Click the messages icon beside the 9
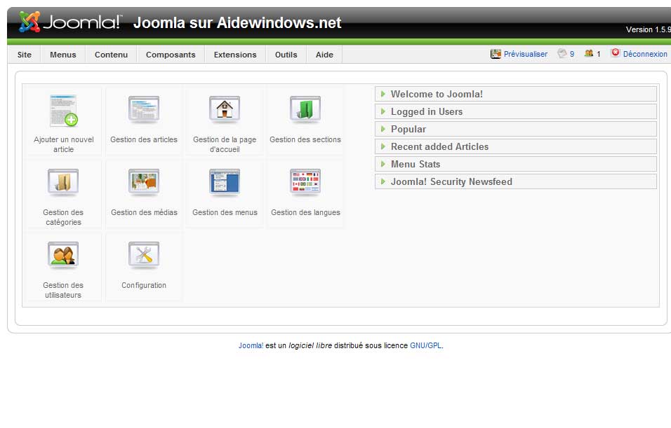 [562, 53]
